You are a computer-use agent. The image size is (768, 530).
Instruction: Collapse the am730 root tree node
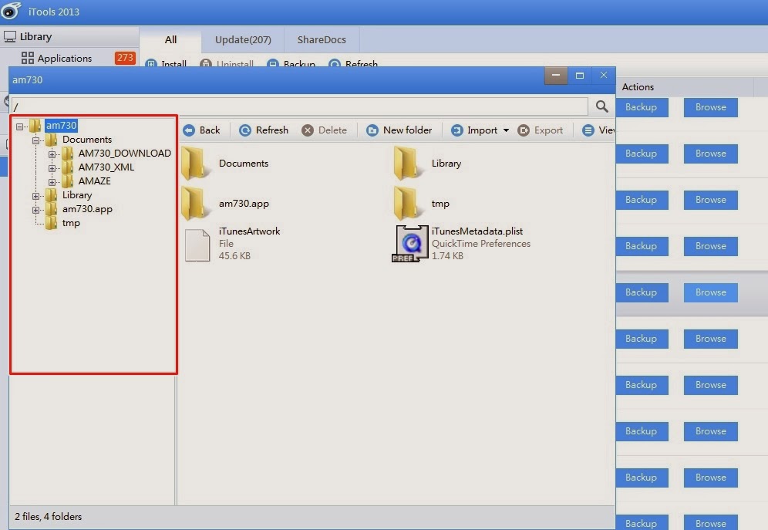pos(19,127)
